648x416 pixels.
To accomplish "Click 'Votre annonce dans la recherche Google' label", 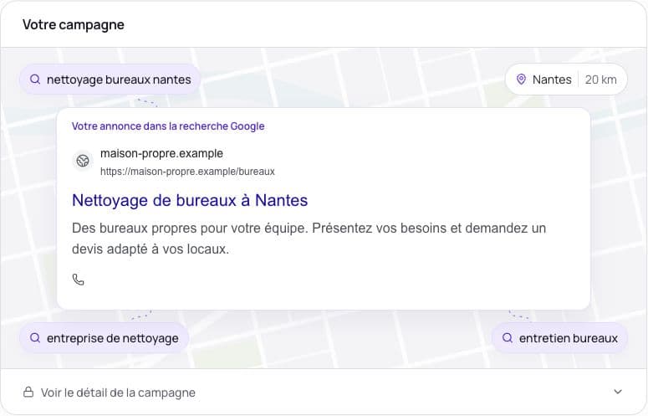I will 168,126.
